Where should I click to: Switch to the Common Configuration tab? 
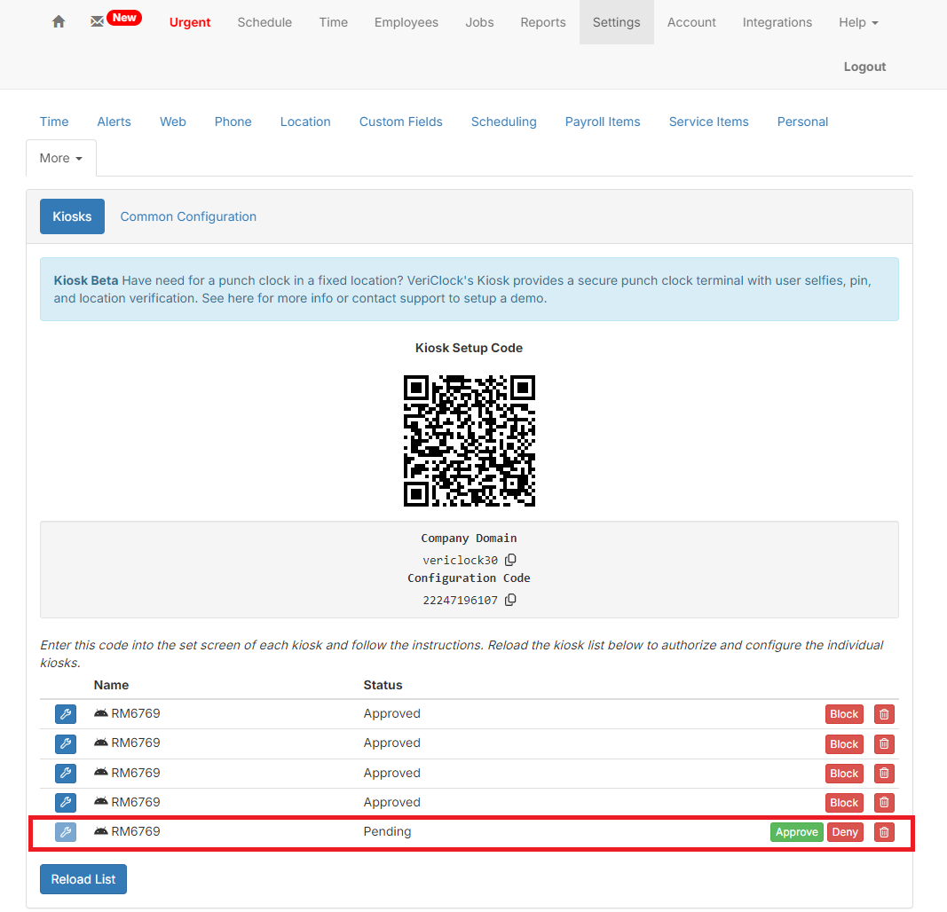(x=188, y=216)
